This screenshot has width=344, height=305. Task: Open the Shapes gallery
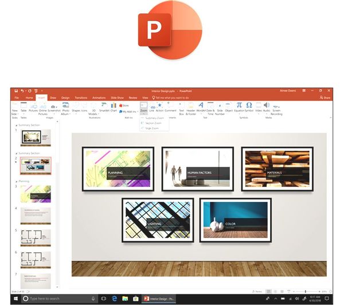point(76,108)
